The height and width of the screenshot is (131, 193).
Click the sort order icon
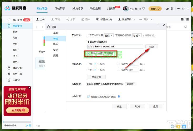click(x=182, y=19)
